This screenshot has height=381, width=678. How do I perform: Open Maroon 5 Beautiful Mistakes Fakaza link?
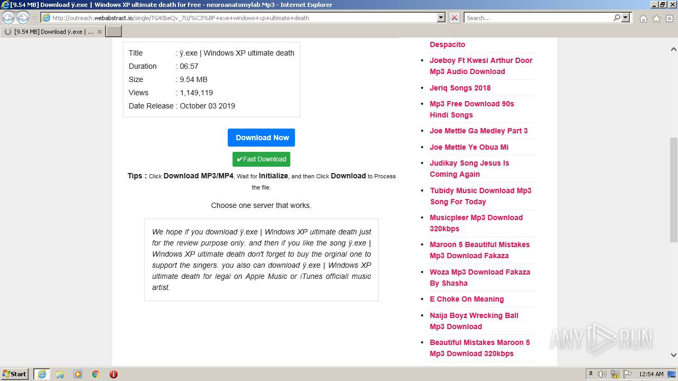[x=480, y=250]
